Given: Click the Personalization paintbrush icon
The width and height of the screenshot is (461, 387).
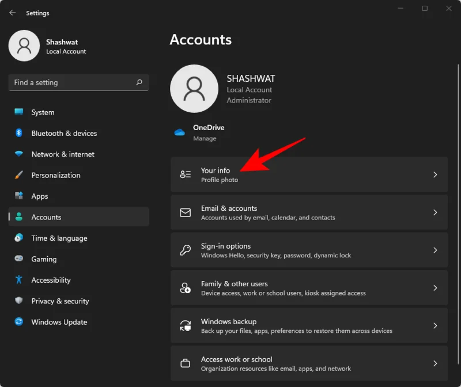Looking at the screenshot, I should [18, 175].
